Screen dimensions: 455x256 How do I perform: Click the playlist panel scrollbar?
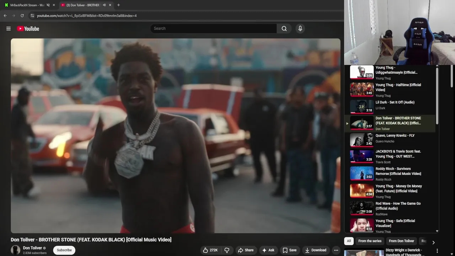437,96
